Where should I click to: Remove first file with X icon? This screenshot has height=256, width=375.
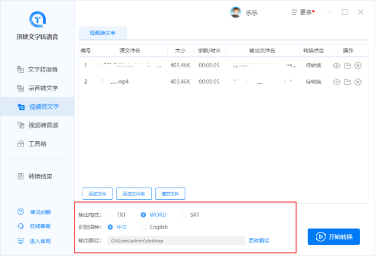pos(358,66)
